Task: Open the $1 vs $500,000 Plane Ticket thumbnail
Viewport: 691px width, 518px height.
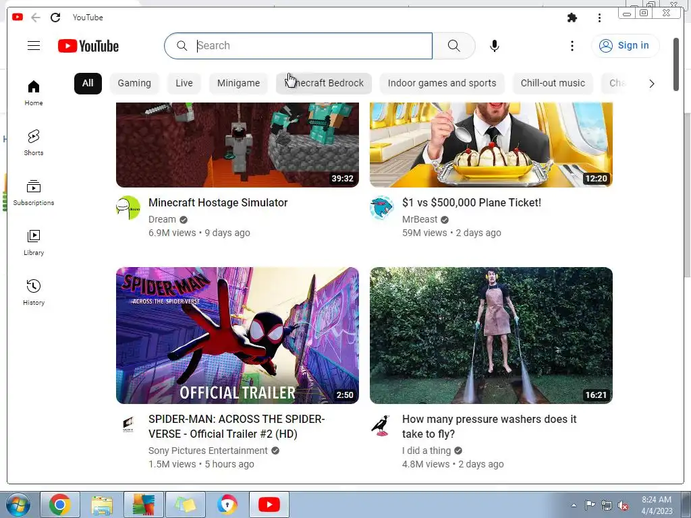Action: 491,145
